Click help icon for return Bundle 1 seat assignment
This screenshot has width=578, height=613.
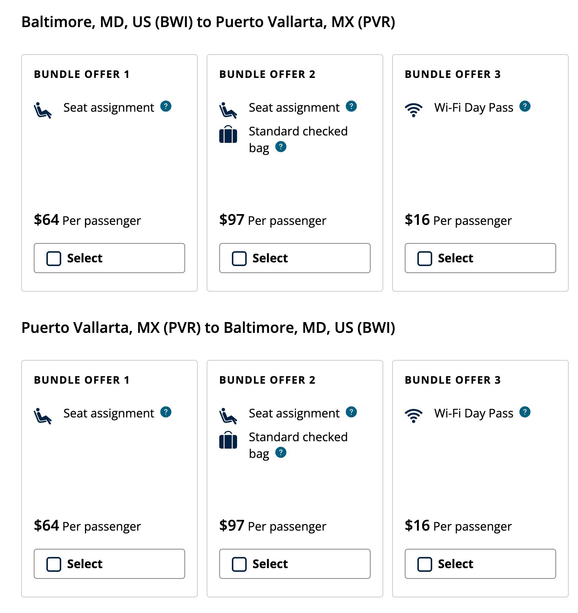point(166,412)
